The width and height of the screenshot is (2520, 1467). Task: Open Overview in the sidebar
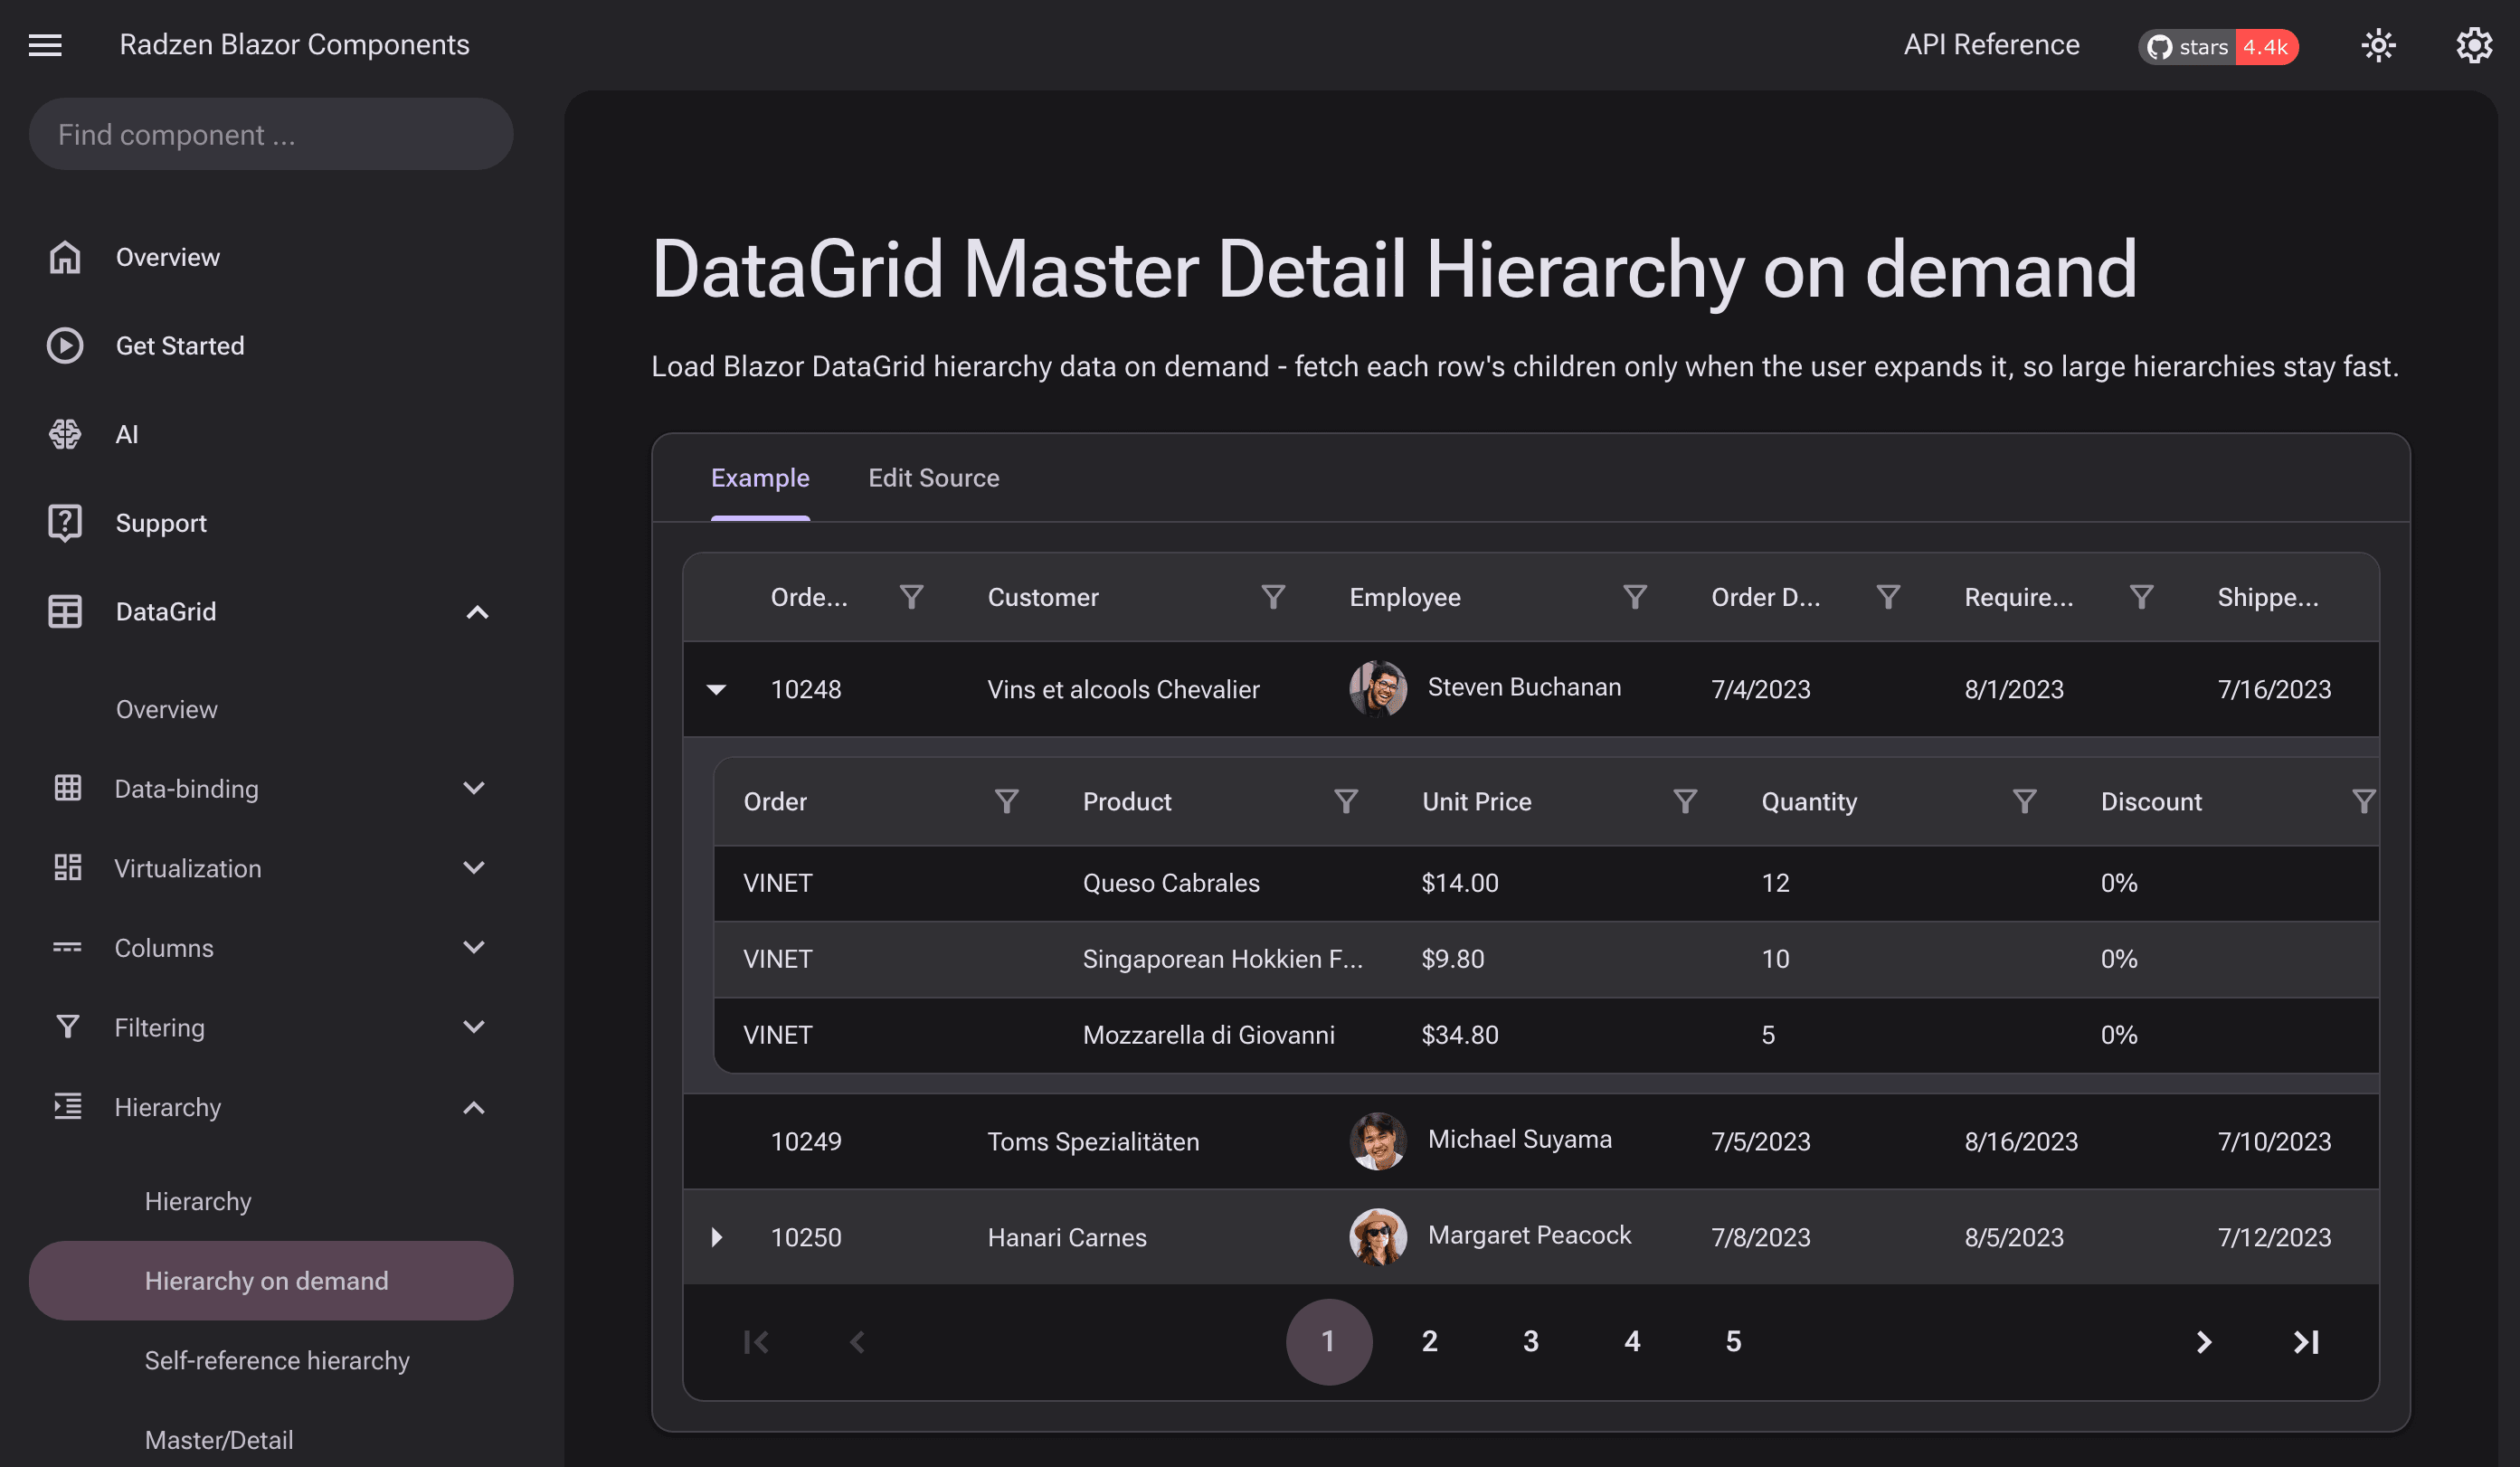(271, 257)
